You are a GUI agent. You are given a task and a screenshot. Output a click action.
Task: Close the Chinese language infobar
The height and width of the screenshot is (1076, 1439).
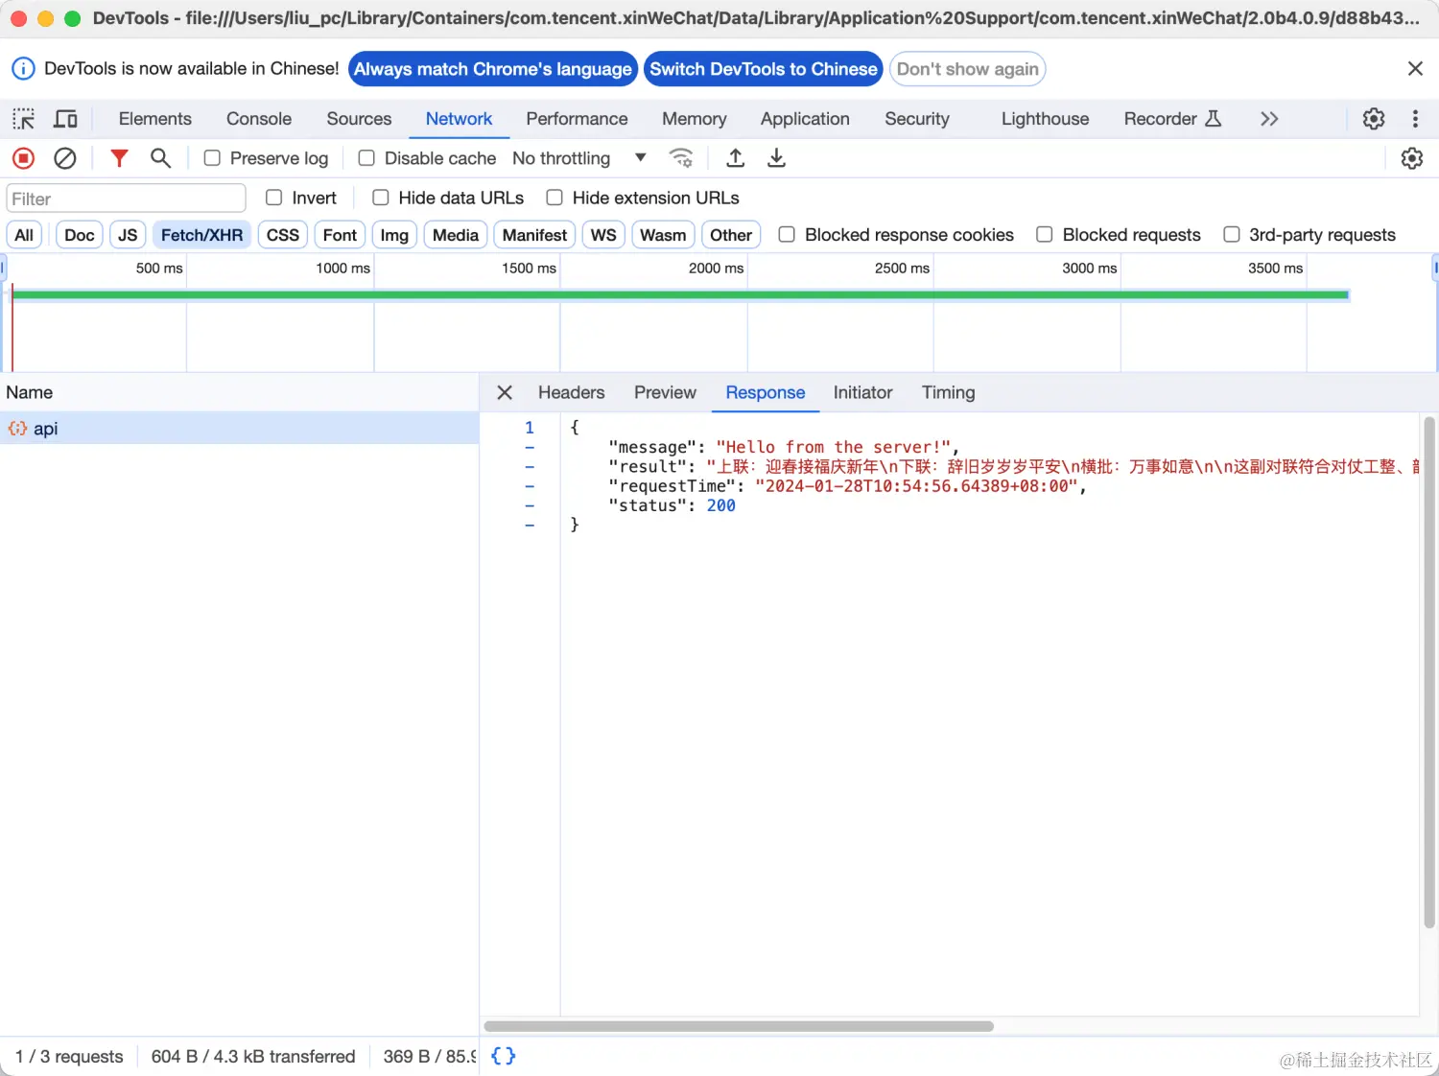click(1415, 68)
